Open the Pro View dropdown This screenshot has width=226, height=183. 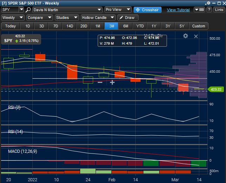click(x=118, y=9)
